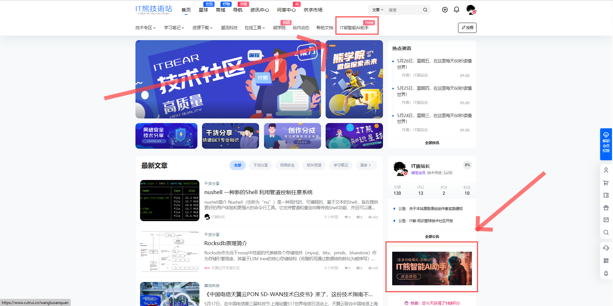Click the user profile icon in right sidebar

606,170
